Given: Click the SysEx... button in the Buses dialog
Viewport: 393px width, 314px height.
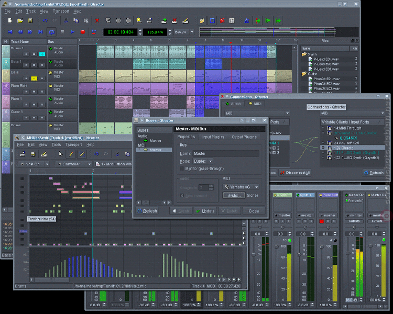Looking at the screenshot, I should 234,195.
